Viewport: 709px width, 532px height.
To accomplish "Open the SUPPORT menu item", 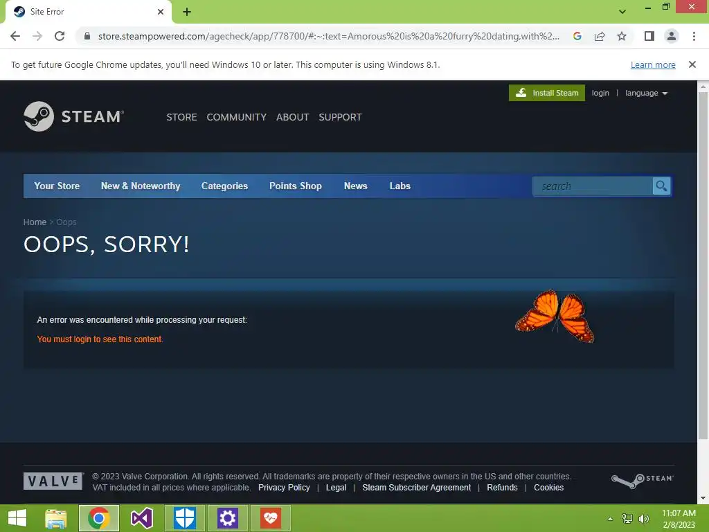I will click(x=340, y=117).
